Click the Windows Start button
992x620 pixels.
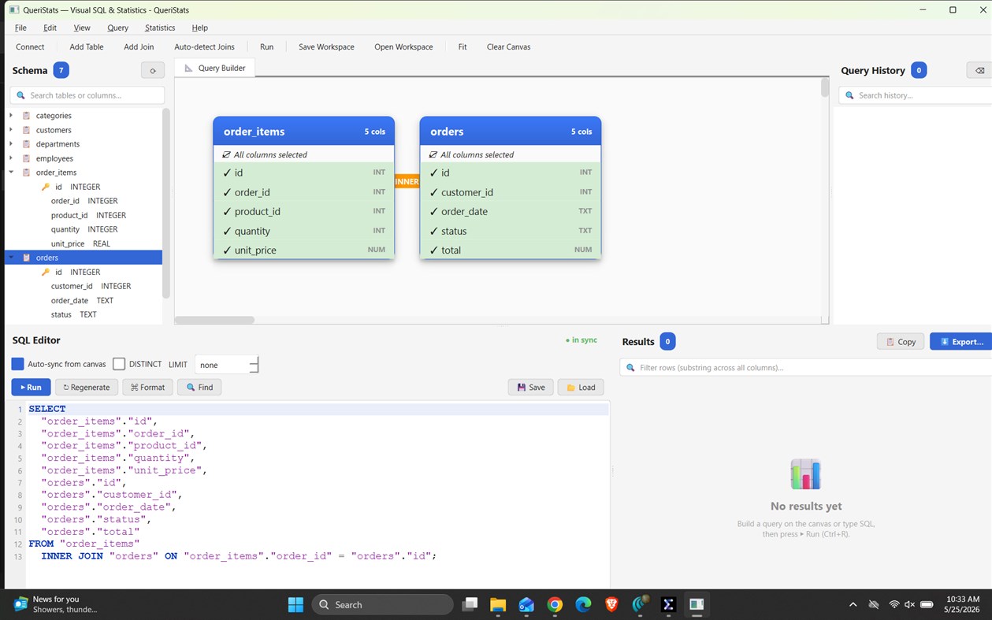pyautogui.click(x=295, y=604)
